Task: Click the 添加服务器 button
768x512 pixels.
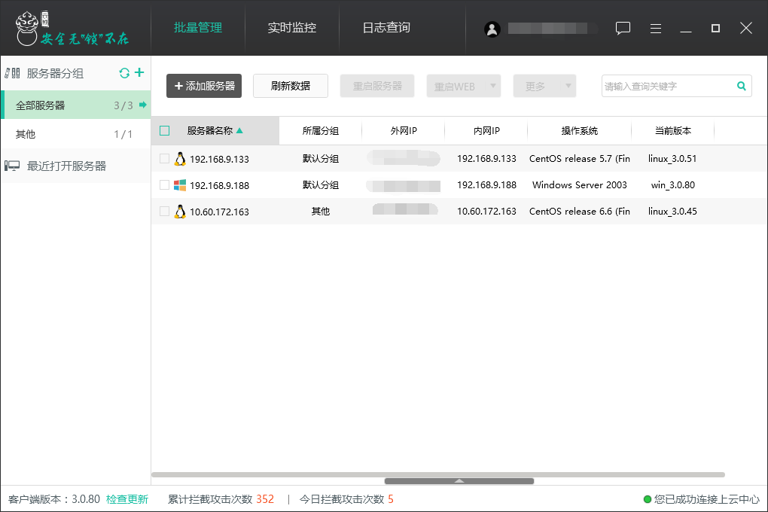Action: click(203, 86)
